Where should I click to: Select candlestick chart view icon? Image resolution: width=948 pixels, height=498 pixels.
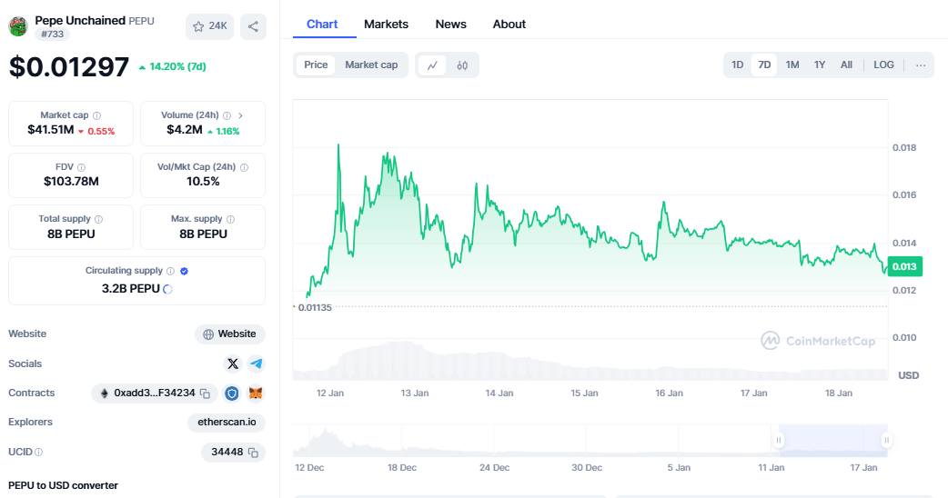(x=462, y=65)
